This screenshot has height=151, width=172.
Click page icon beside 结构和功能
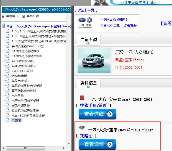[8, 76]
